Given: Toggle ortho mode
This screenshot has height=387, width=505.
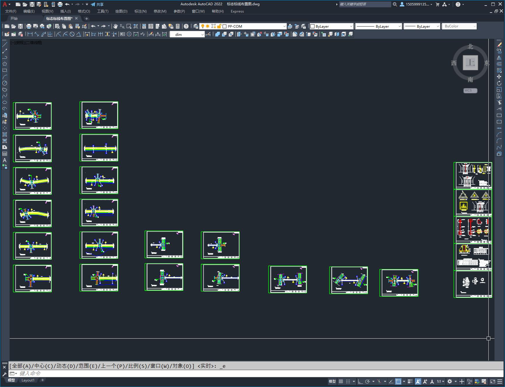Looking at the screenshot, I should coord(360,381).
